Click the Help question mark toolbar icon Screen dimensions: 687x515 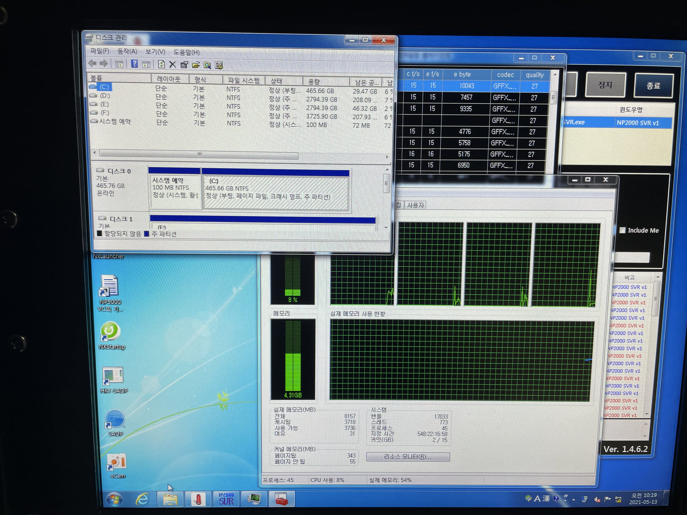tap(134, 64)
